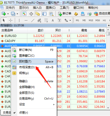110x116 pixels.
Task: Open the MetaEditor yellow book icon
Action: pos(76,14)
